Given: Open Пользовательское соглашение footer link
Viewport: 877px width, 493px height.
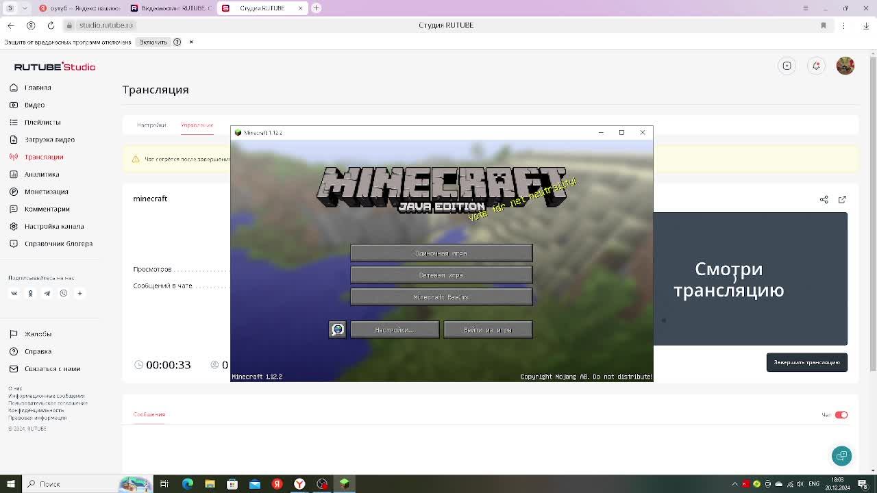Looking at the screenshot, I should 48,403.
